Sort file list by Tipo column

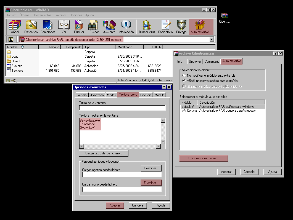click(99, 47)
